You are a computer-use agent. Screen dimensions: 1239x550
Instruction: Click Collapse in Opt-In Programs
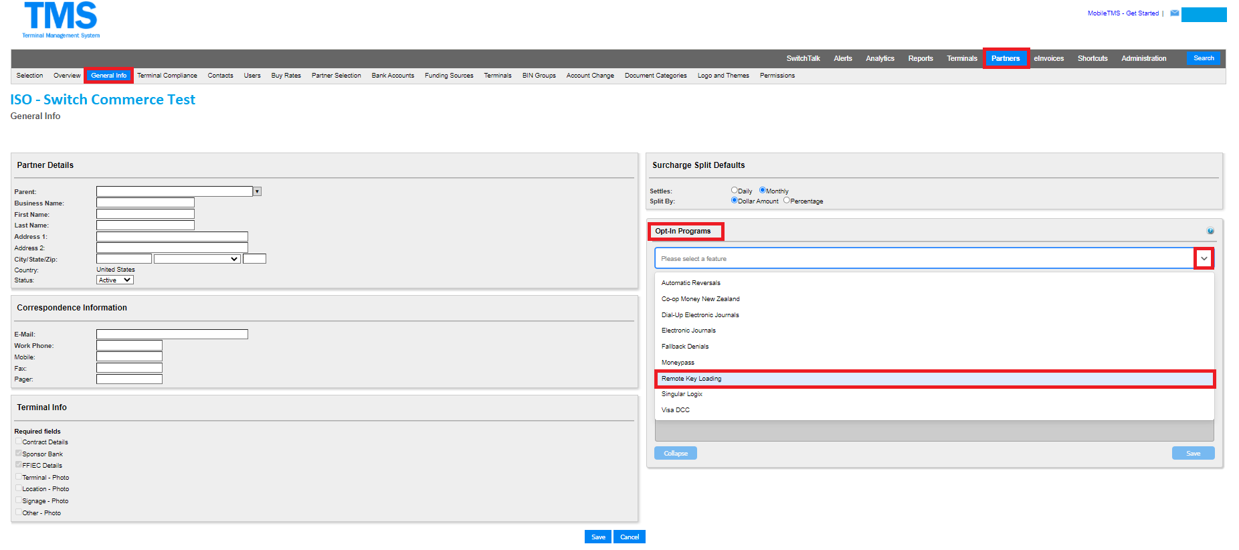tap(676, 453)
